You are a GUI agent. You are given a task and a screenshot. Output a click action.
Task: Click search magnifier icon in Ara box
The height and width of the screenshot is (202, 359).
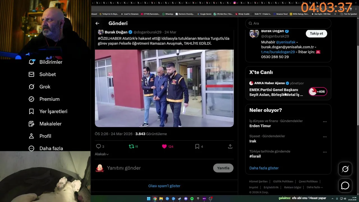[250, 23]
